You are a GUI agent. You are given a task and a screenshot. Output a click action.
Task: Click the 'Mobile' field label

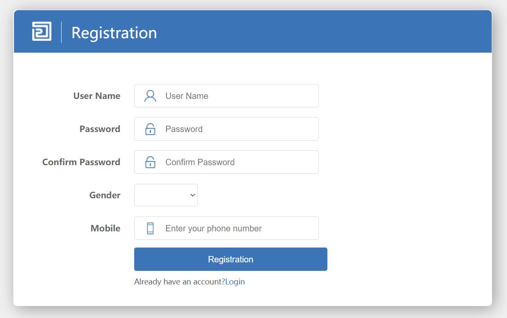105,228
